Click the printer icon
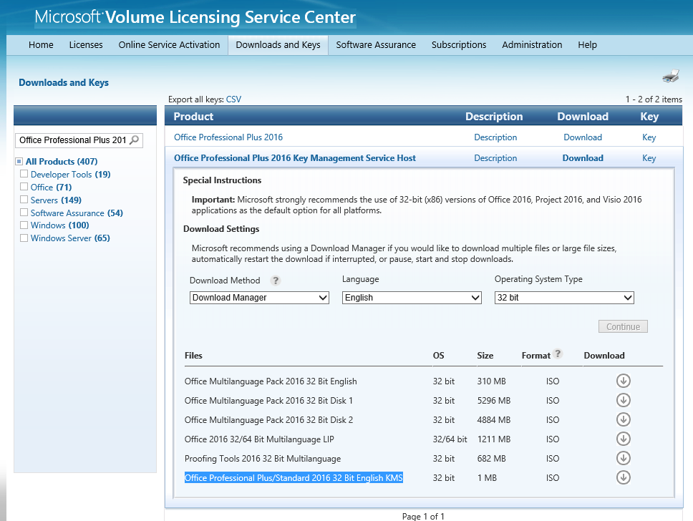This screenshot has height=521, width=693. click(x=671, y=76)
